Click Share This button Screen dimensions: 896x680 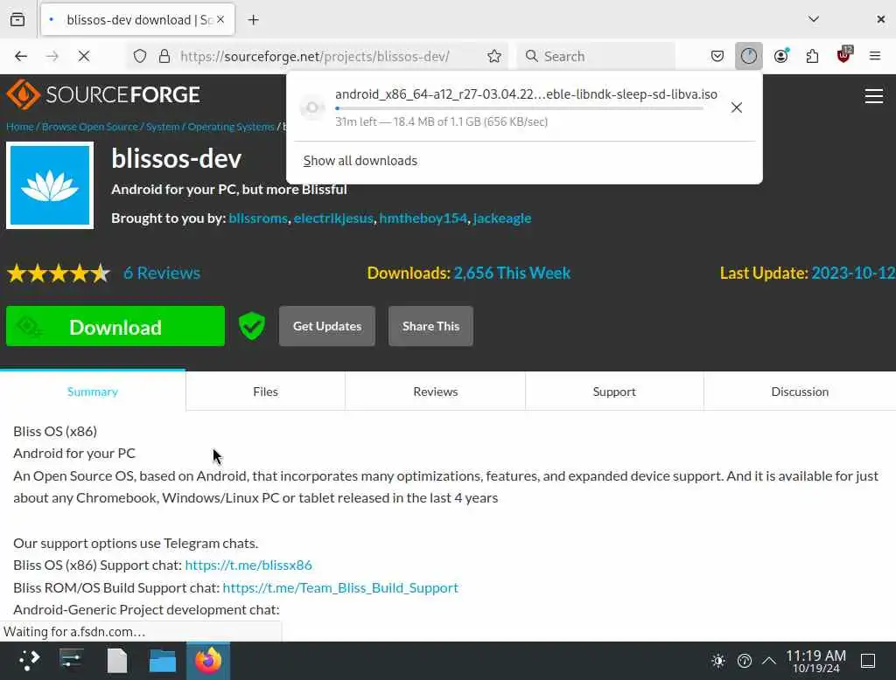pos(430,326)
